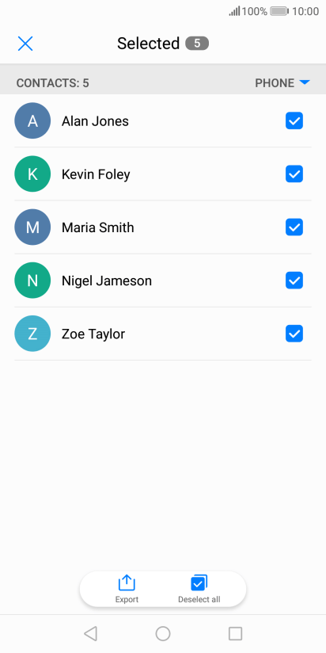Open recent apps square icon
Viewport: 326px width, 653px height.
click(x=235, y=633)
